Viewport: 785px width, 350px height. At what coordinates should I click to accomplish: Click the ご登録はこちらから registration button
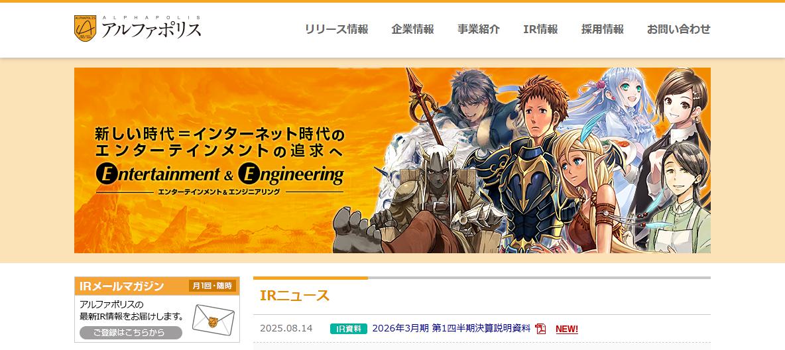(x=131, y=333)
